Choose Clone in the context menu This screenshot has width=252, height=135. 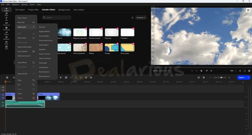(26, 93)
